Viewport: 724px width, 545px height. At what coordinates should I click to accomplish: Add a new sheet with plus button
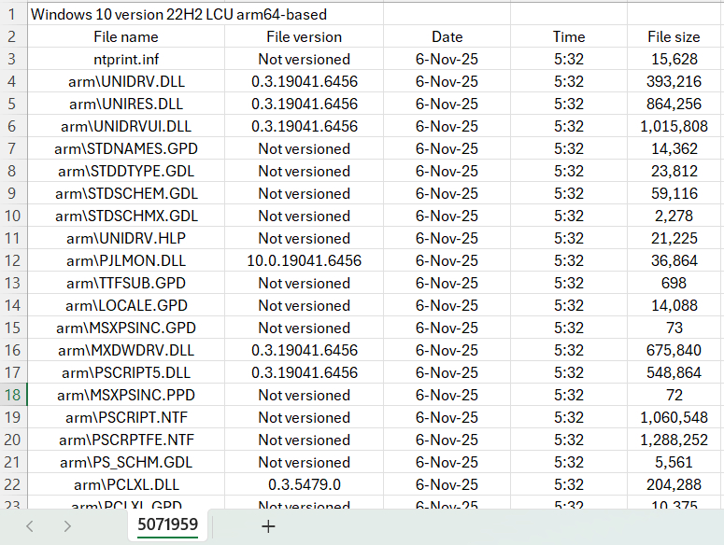tap(268, 526)
